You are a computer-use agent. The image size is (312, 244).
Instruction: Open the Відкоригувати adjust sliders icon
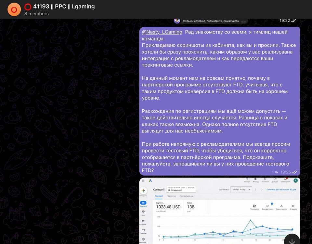coord(267,206)
